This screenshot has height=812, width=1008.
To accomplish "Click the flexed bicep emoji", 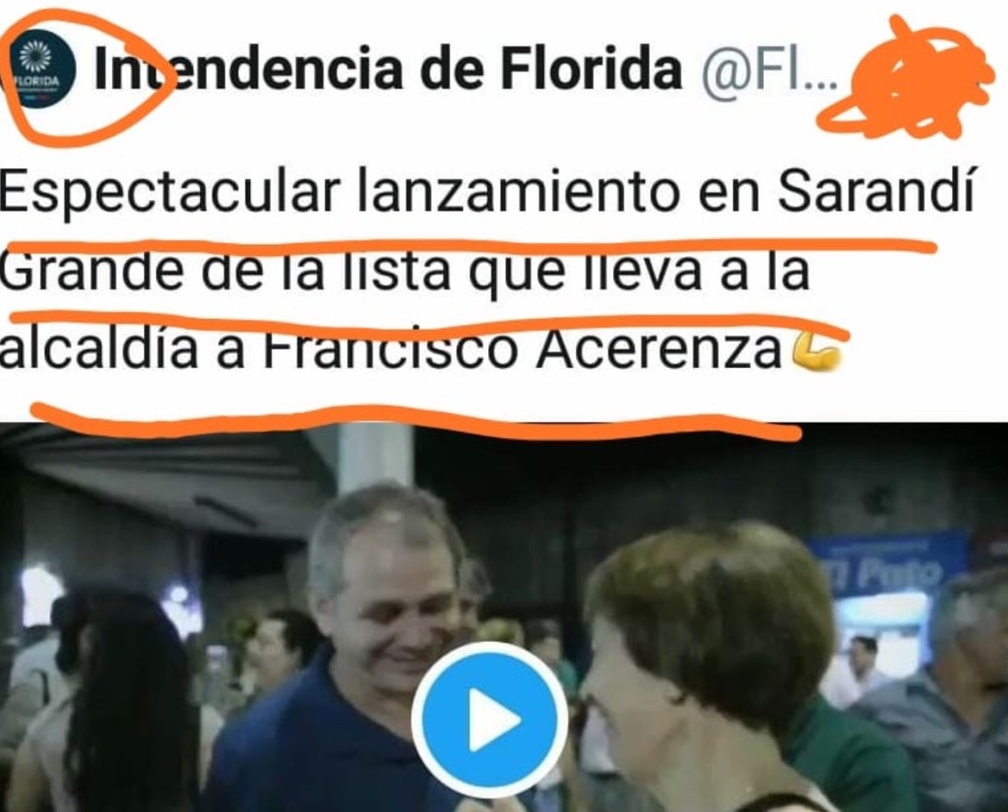I will [x=815, y=351].
